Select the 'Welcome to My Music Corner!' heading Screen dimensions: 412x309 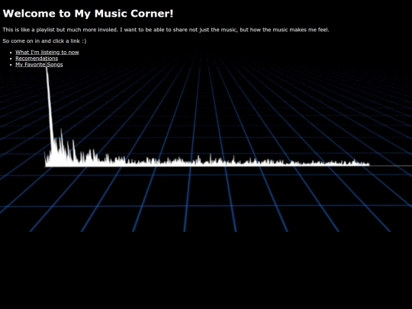pos(88,14)
